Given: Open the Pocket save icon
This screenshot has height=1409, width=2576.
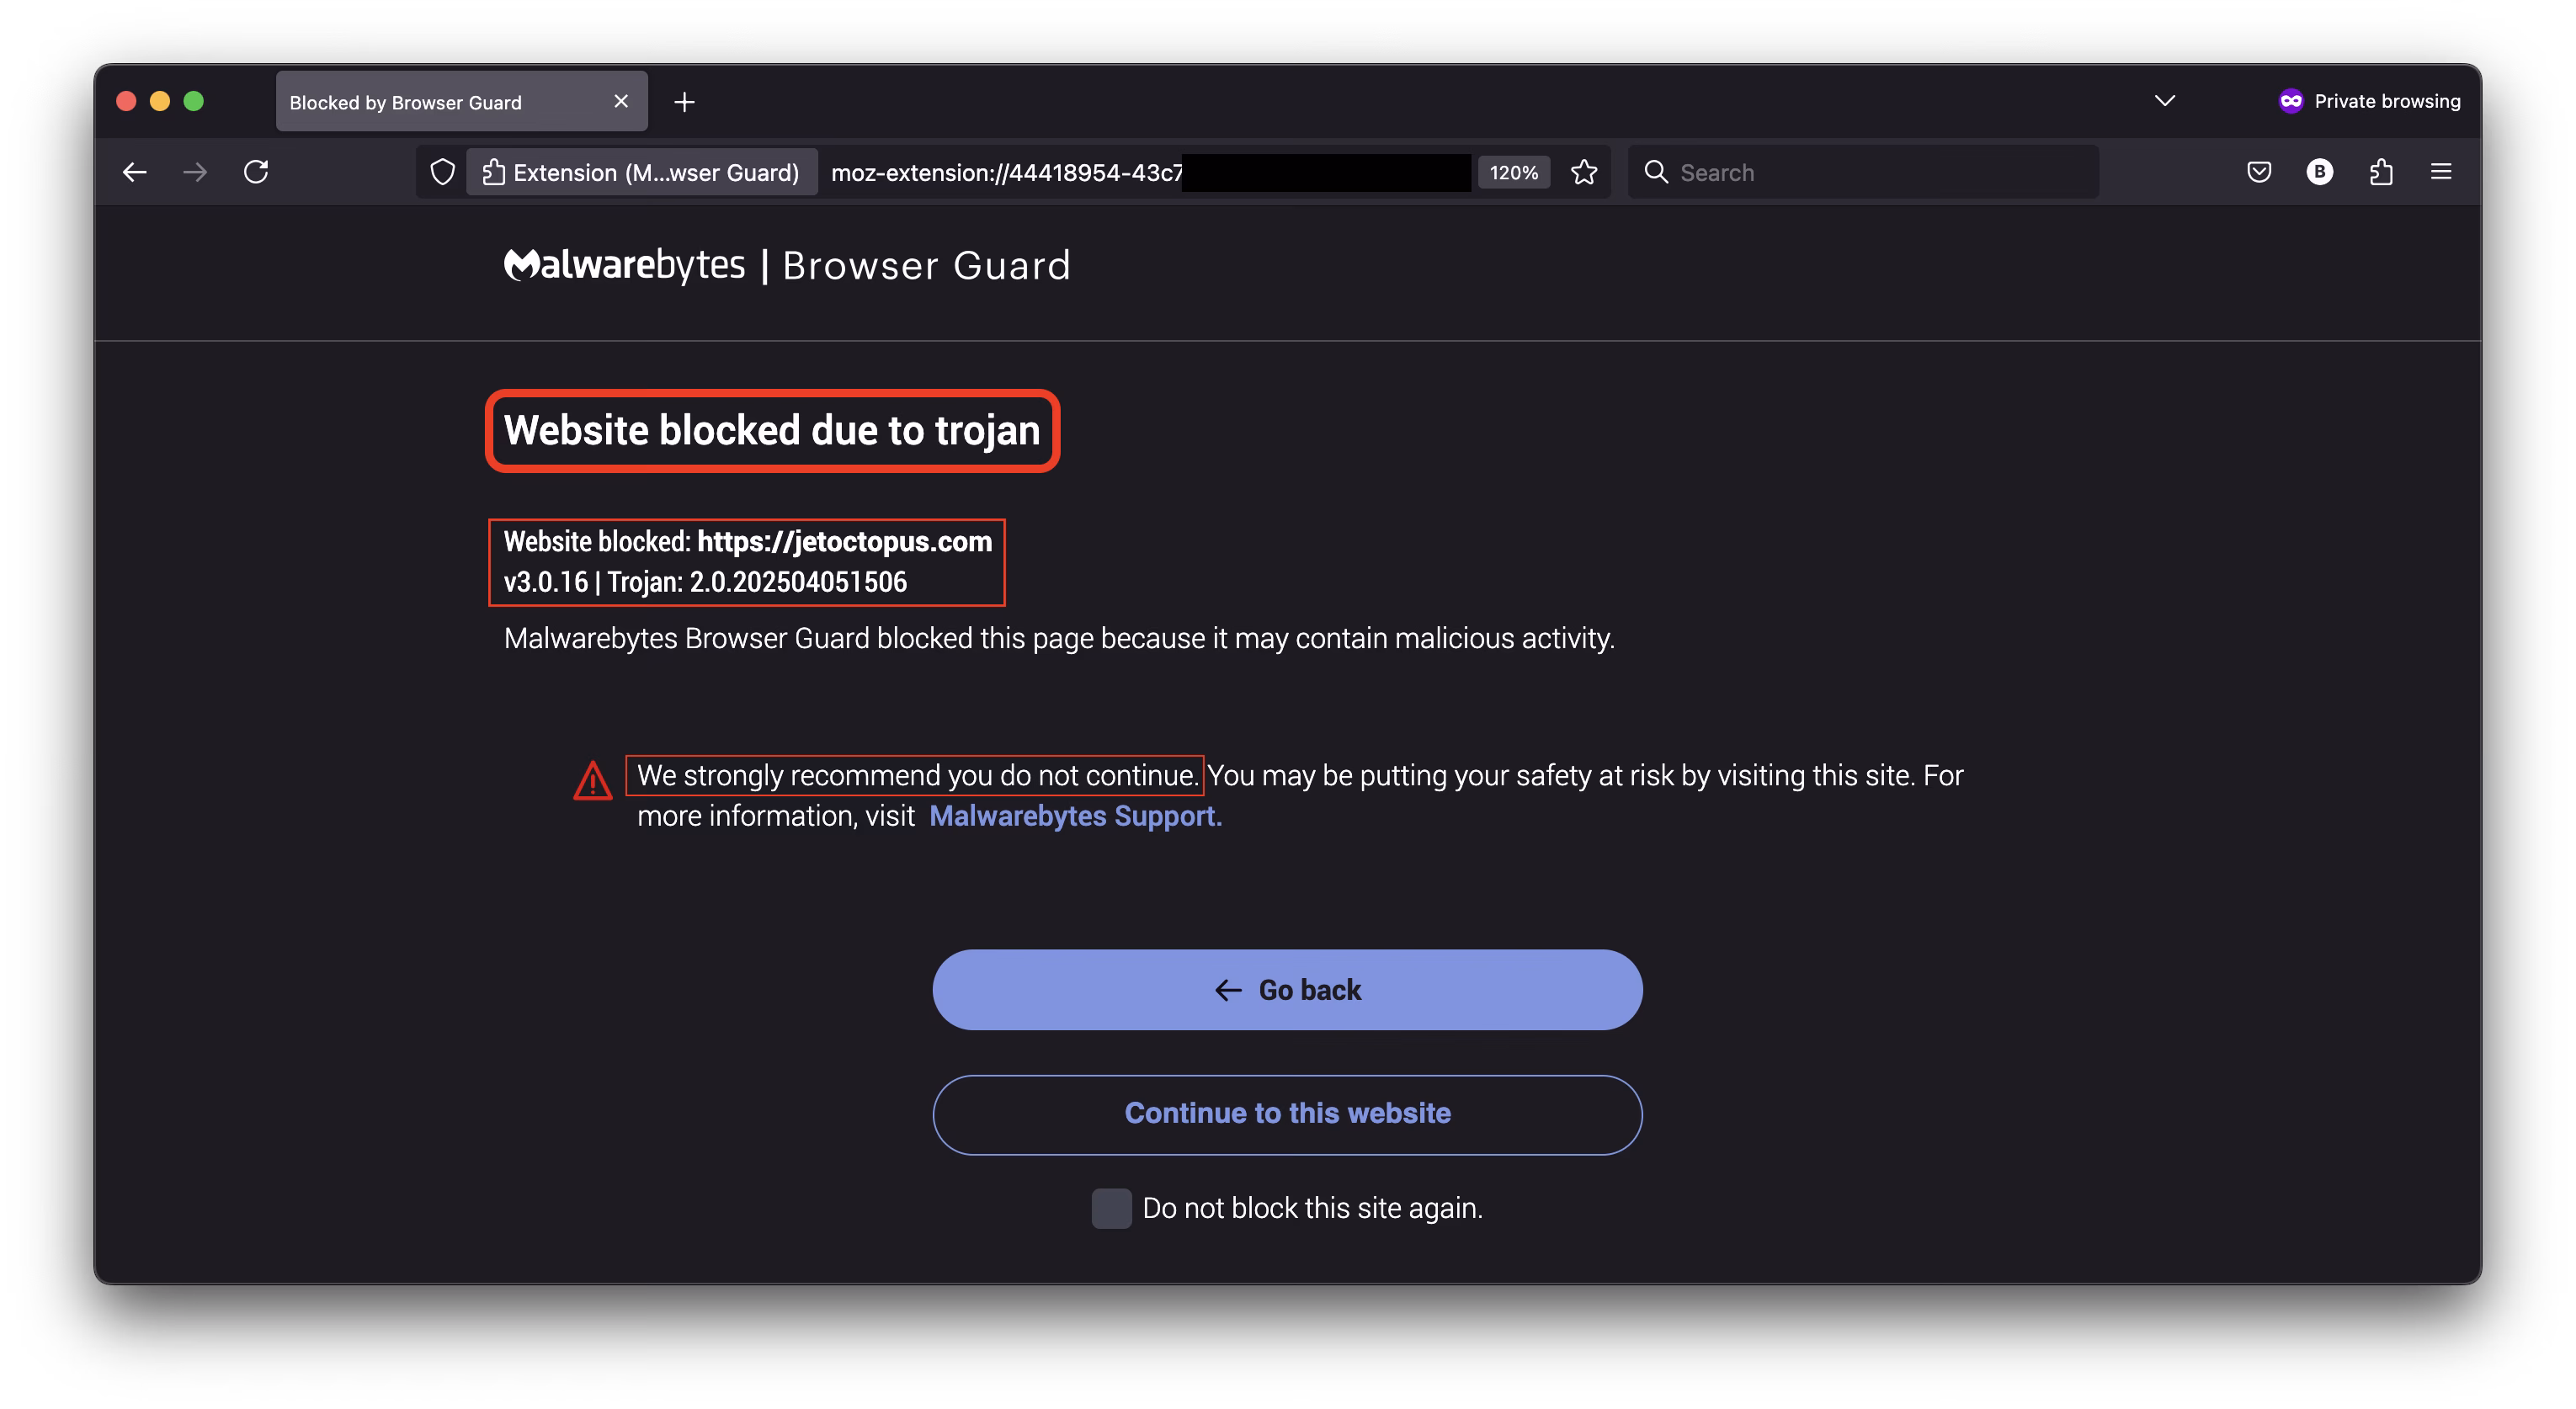Looking at the screenshot, I should 2258,172.
